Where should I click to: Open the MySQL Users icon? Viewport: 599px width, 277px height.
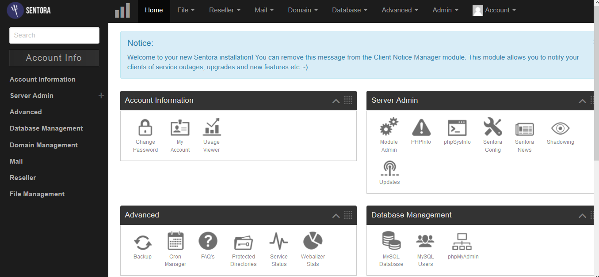pos(425,241)
